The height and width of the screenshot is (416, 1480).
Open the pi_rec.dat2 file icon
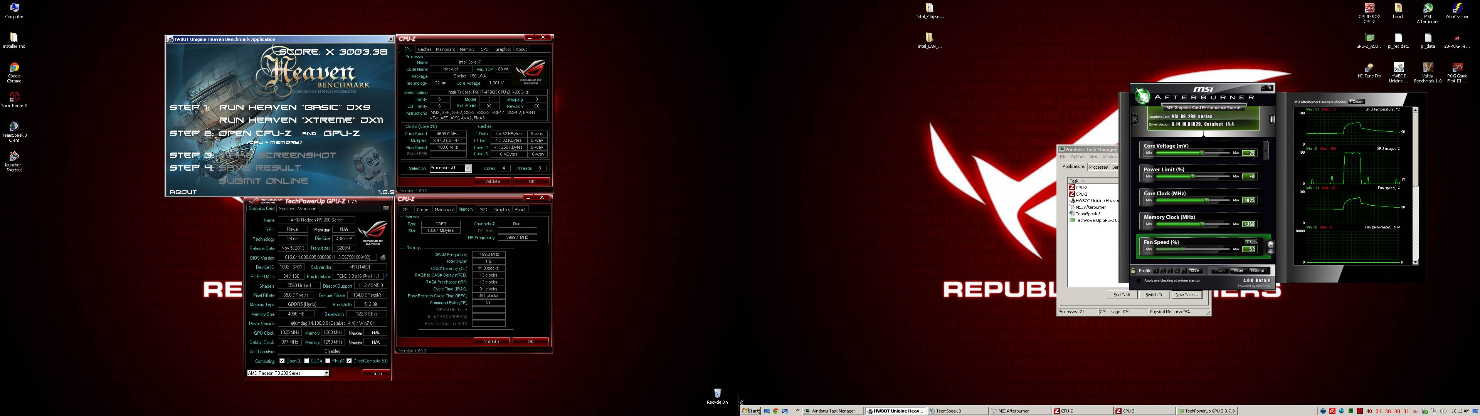(x=1398, y=40)
